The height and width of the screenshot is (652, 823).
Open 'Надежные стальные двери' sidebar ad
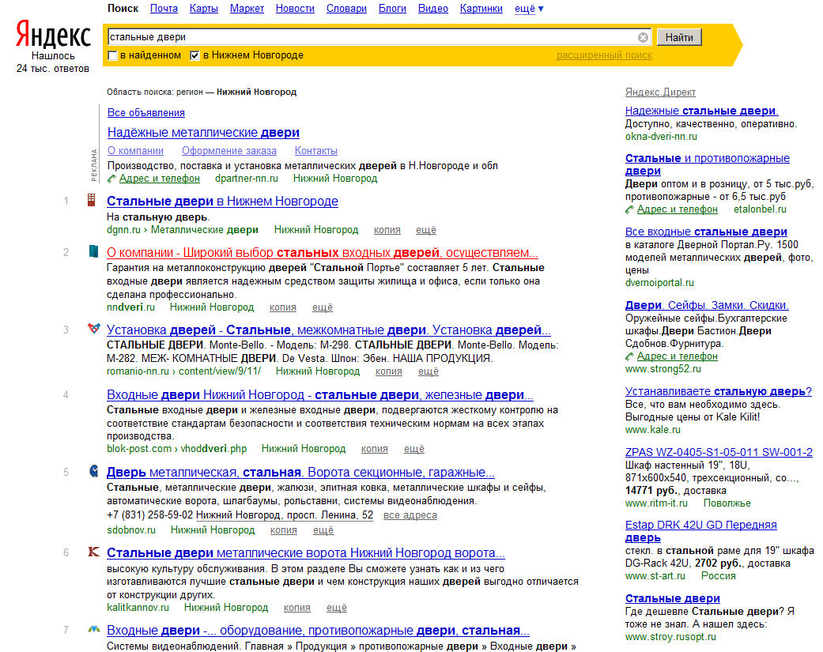[x=702, y=111]
